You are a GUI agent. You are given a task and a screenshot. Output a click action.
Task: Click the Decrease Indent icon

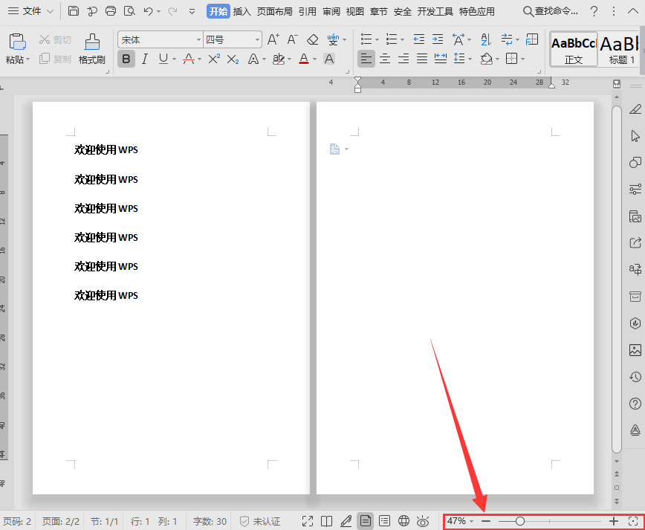419,39
